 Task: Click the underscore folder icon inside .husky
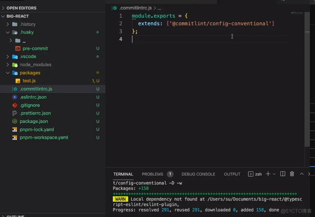click(x=18, y=41)
